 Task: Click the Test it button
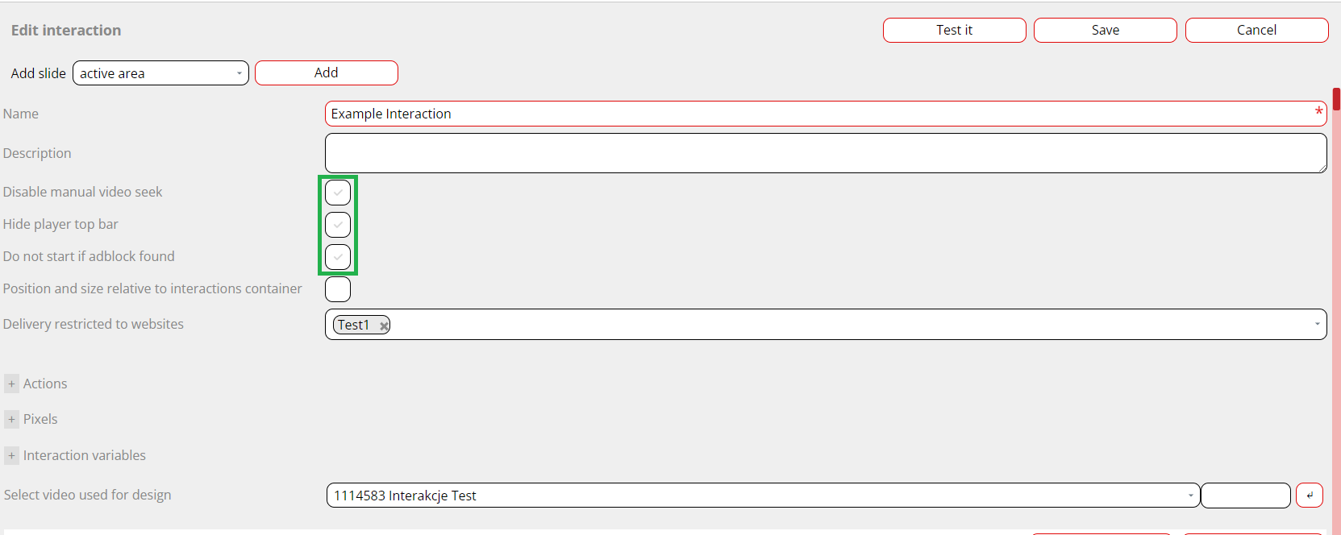954,31
